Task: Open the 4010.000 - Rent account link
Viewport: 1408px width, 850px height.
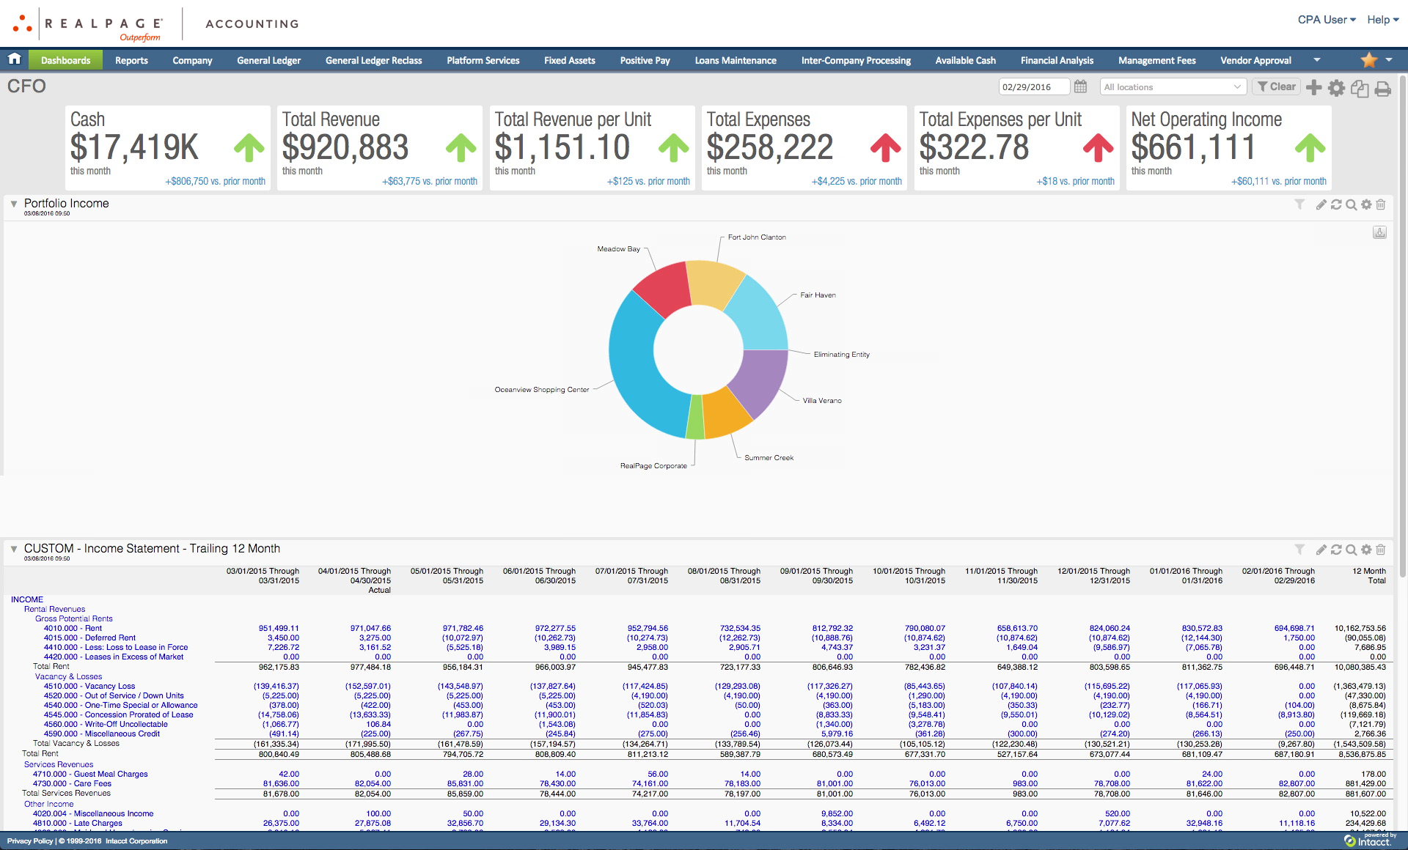Action: click(73, 628)
